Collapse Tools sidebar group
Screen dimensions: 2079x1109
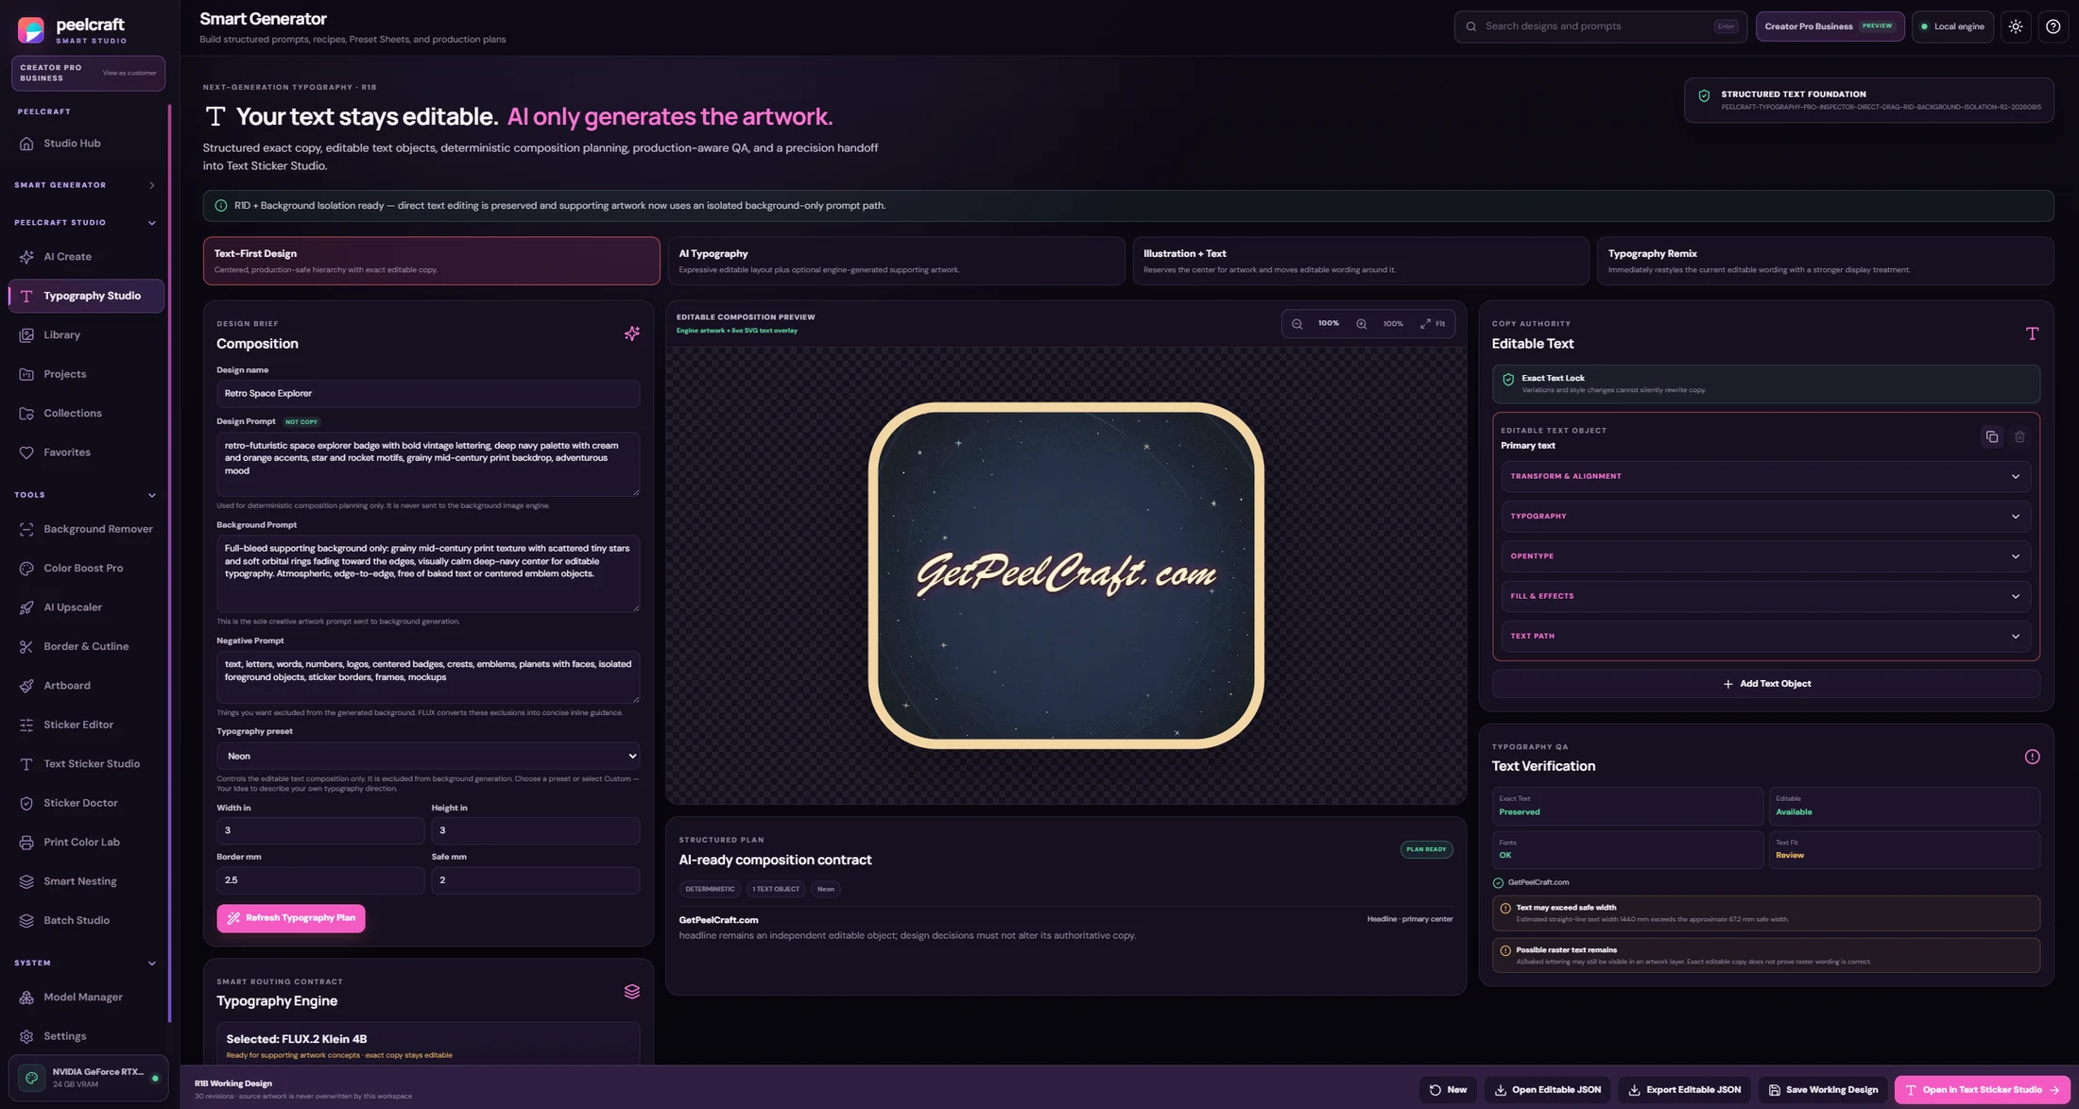(85, 495)
